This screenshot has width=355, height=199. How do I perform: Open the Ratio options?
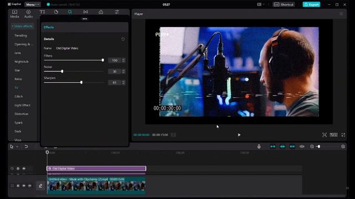[x=333, y=135]
